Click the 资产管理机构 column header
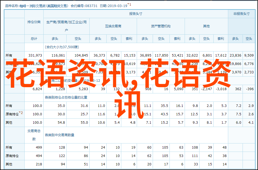This screenshot has height=170, width=258. coord(161,26)
